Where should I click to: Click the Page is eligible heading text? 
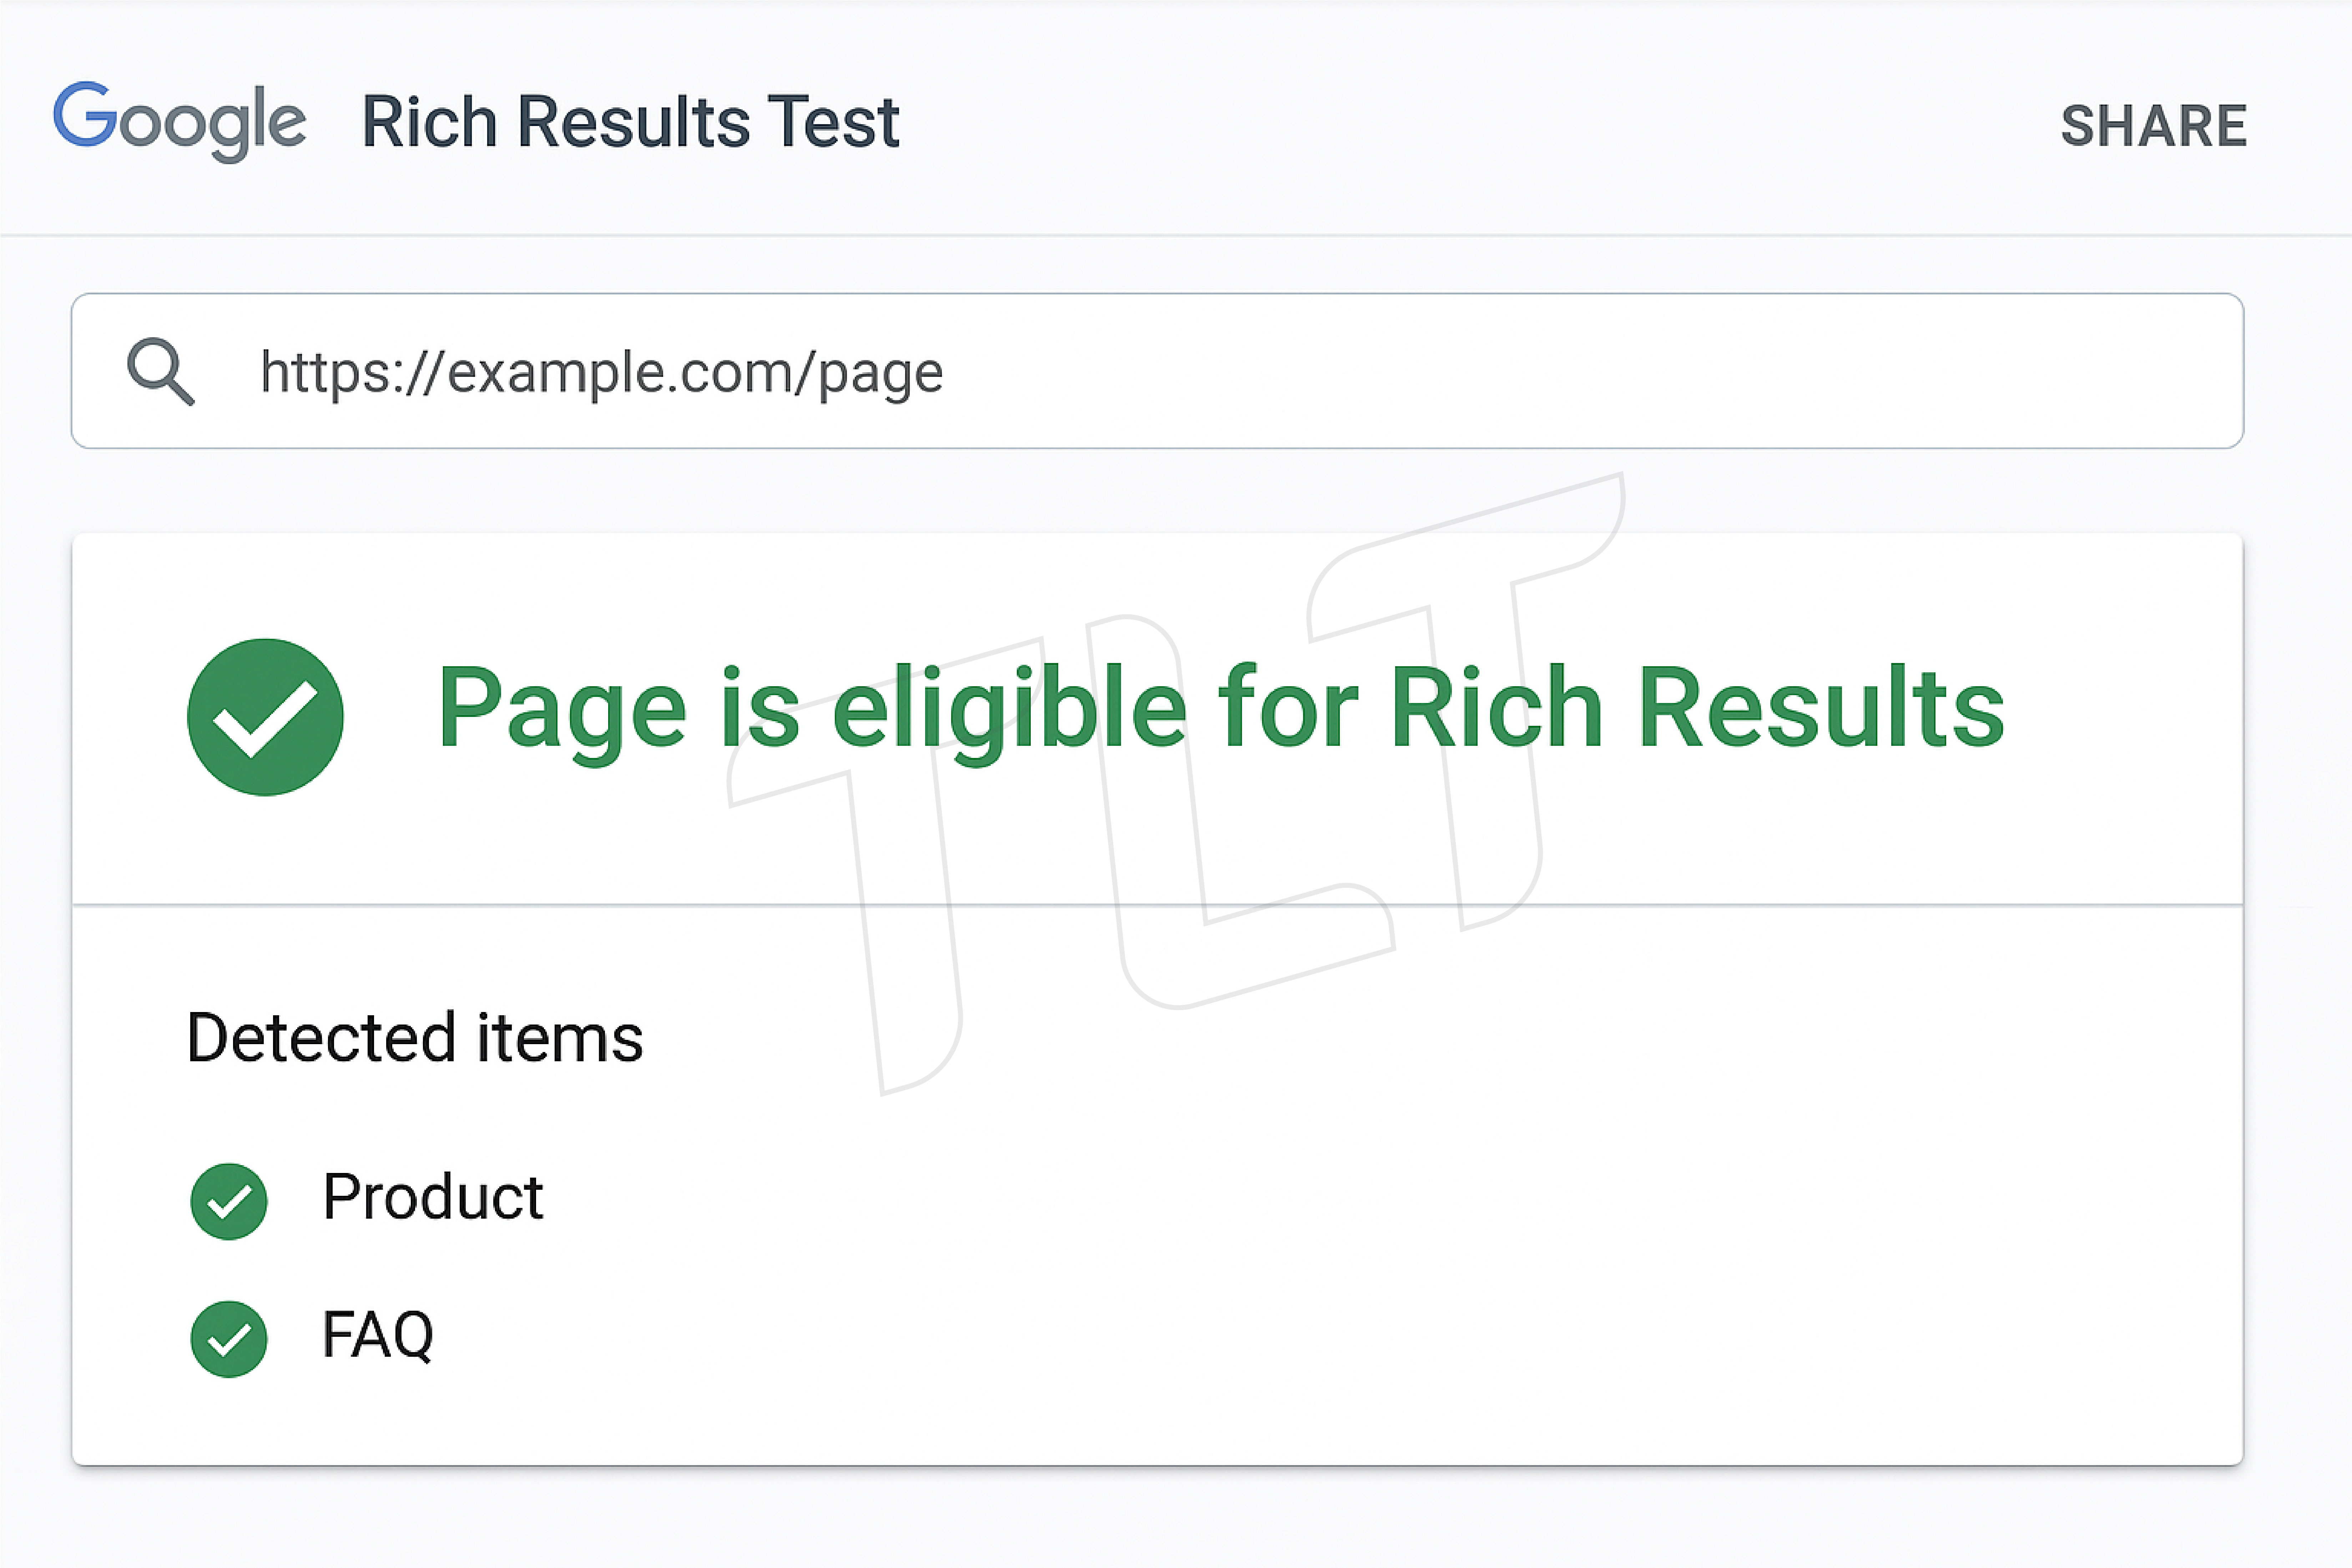[1220, 708]
